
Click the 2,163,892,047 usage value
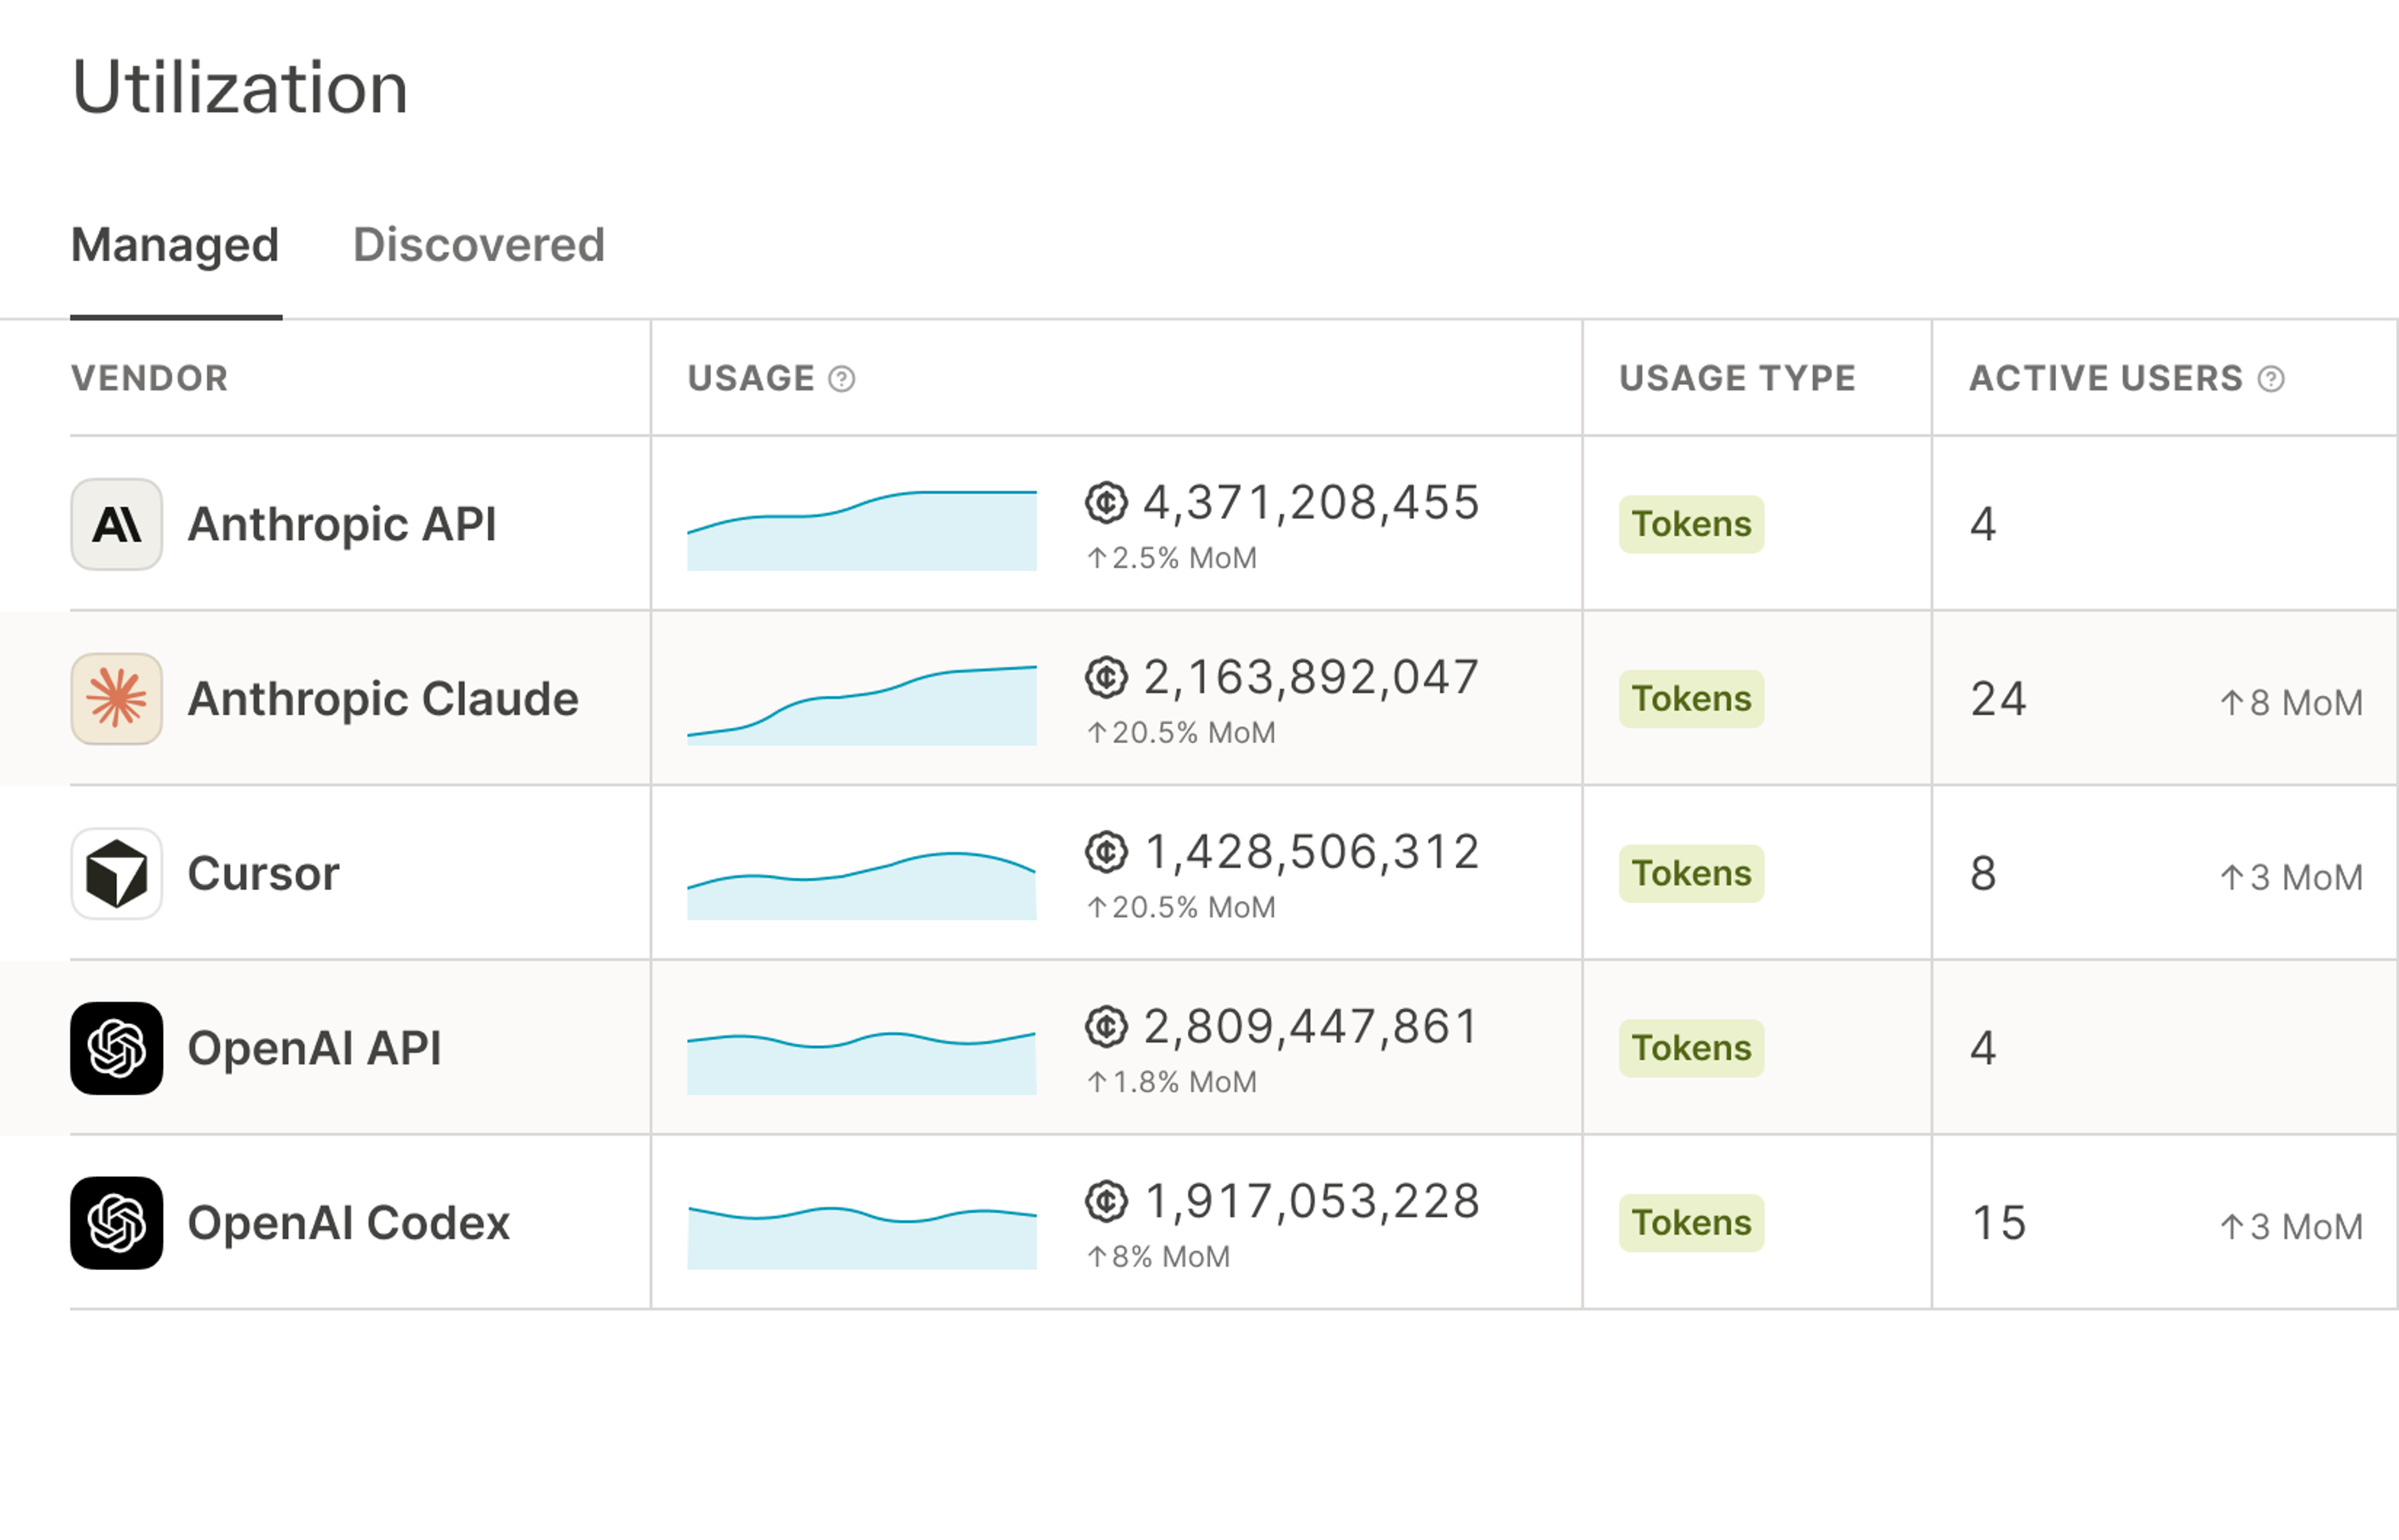[x=1311, y=677]
